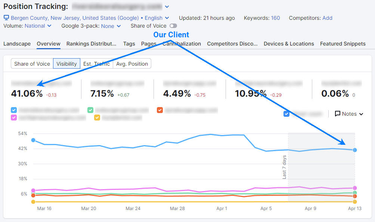The height and width of the screenshot is (222, 375).
Task: Switch to the Est. Traffic metric tab
Action: [x=96, y=63]
